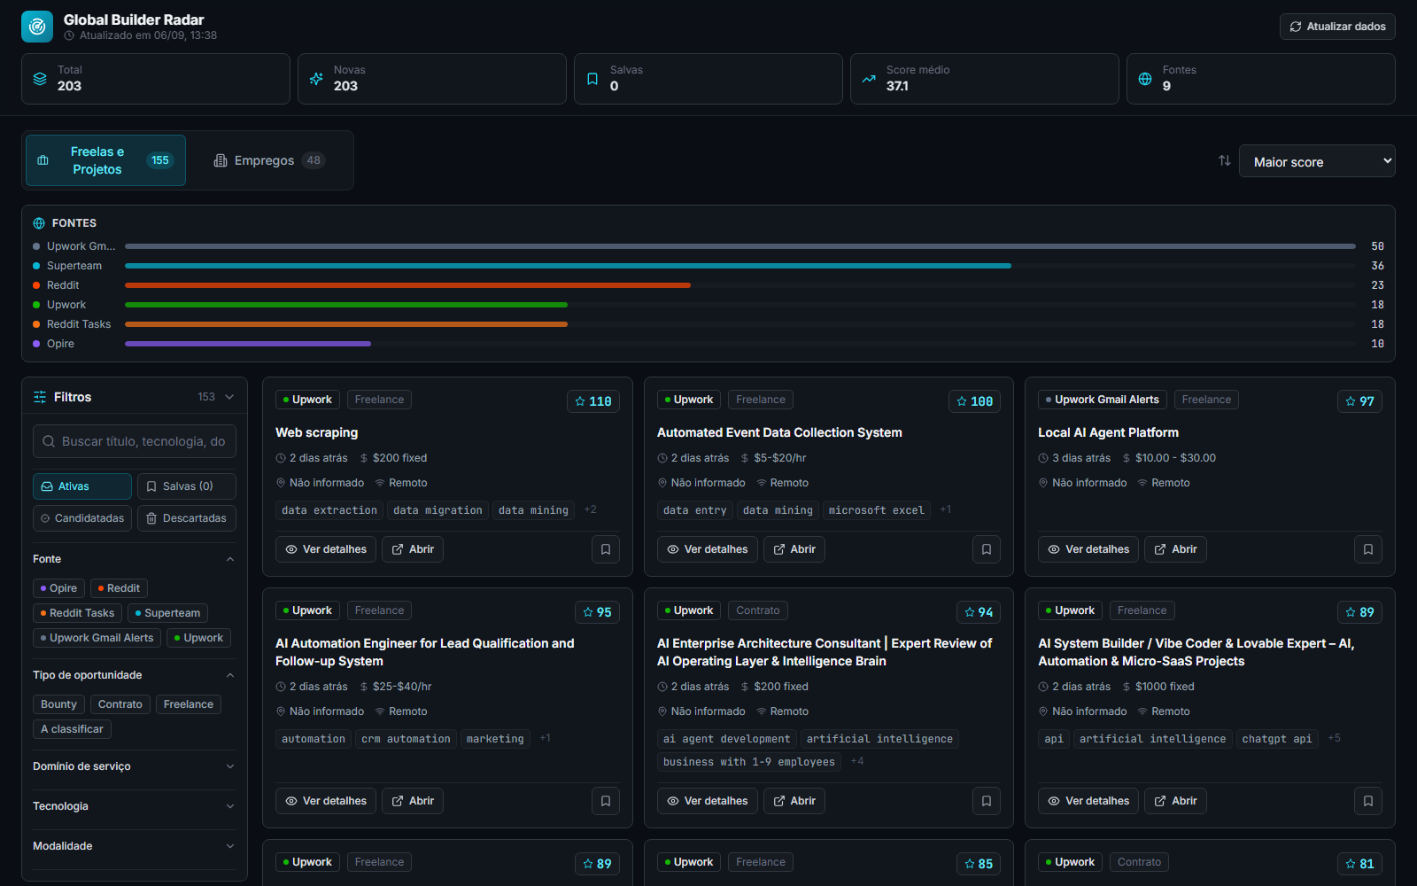Switch to Freelas e Projetos tab
Screen dimensions: 1417x886
105,160
